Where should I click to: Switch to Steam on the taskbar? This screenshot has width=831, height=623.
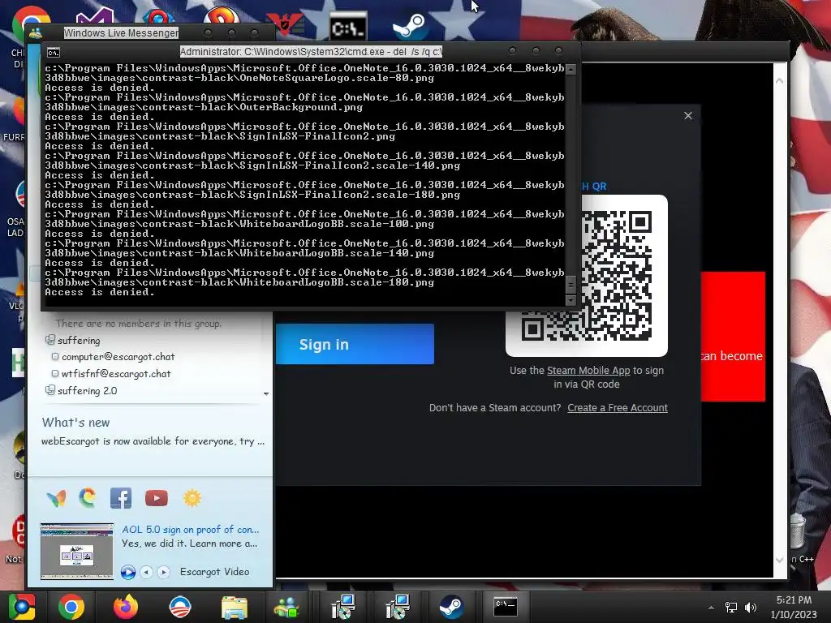tap(451, 607)
